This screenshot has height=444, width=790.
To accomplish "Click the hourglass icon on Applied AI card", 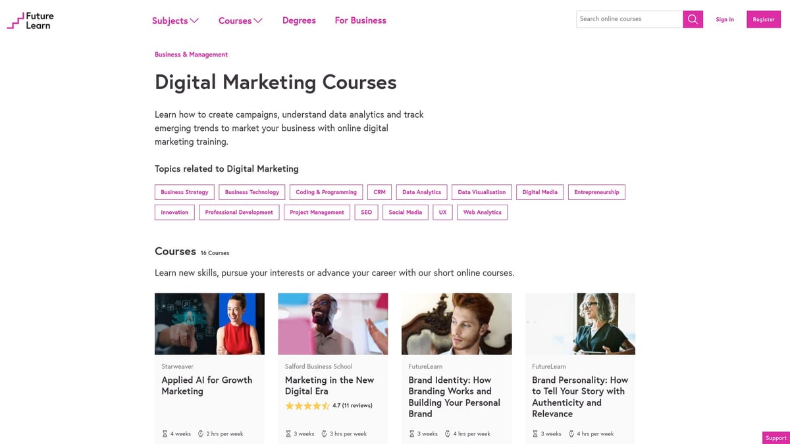I will click(165, 434).
